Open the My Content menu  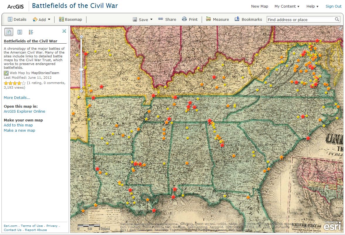(x=286, y=6)
